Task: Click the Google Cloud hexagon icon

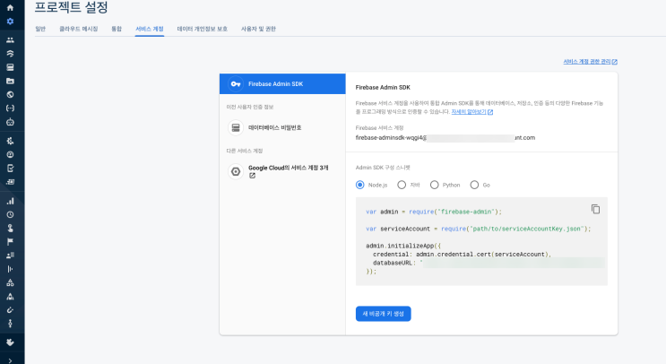Action: (x=236, y=171)
